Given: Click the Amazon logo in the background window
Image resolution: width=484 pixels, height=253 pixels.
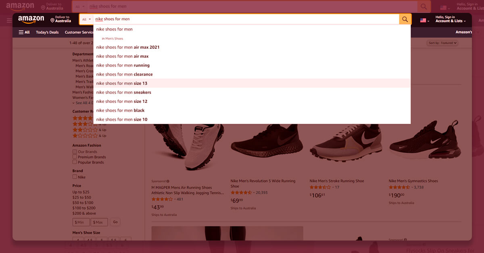Looking at the screenshot, I should coord(20,6).
